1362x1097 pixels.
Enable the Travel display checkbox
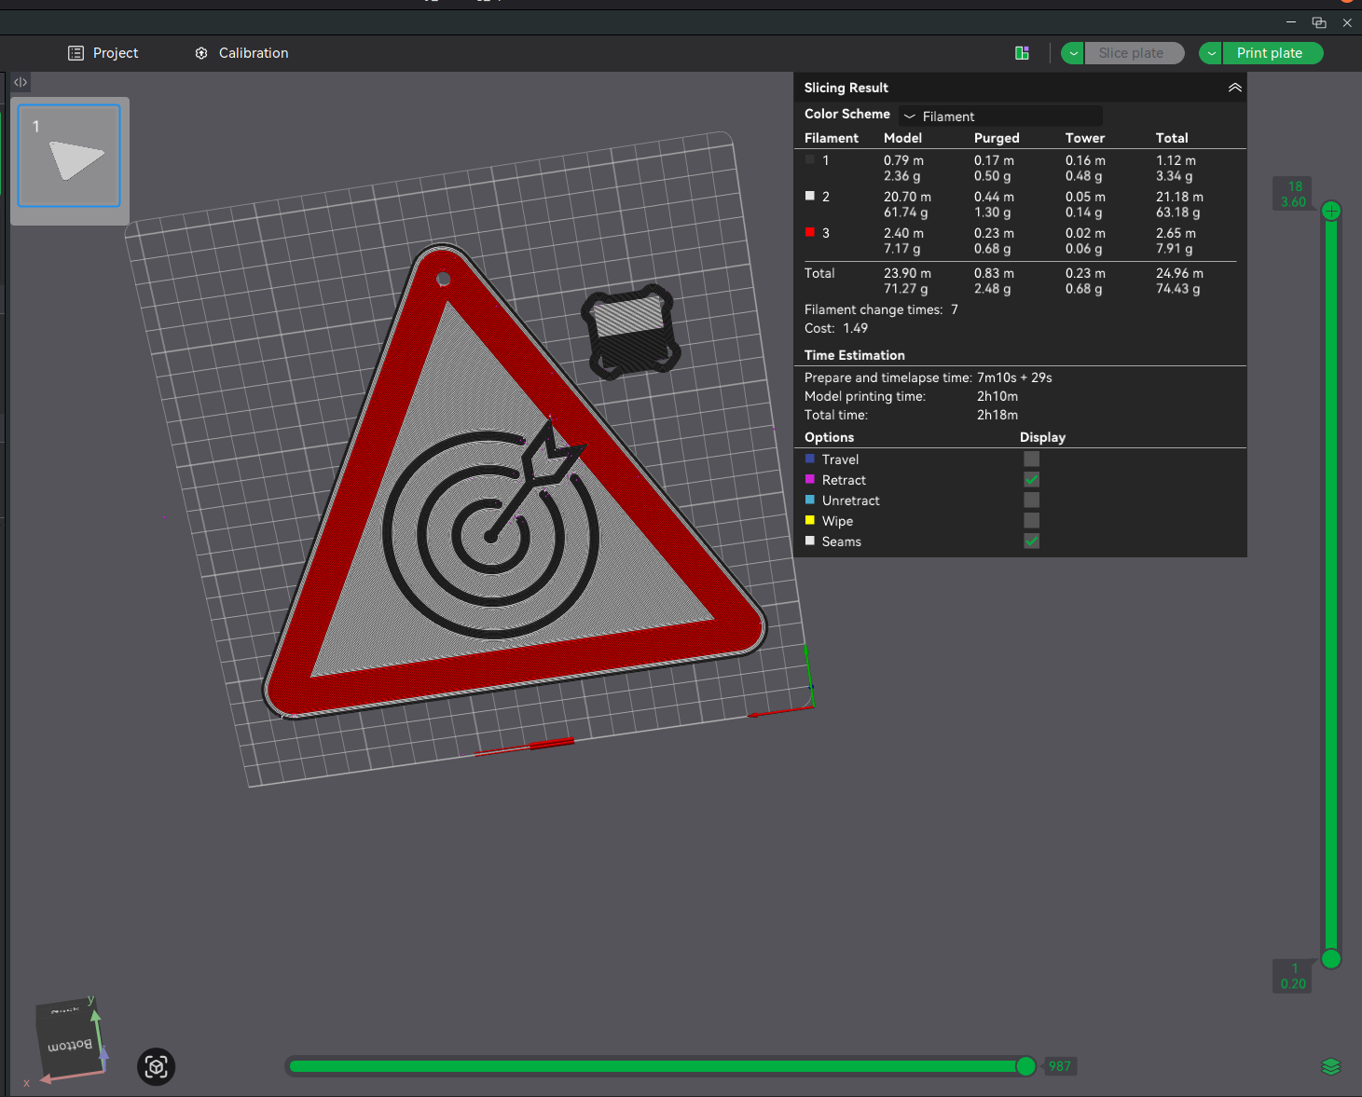click(1031, 459)
